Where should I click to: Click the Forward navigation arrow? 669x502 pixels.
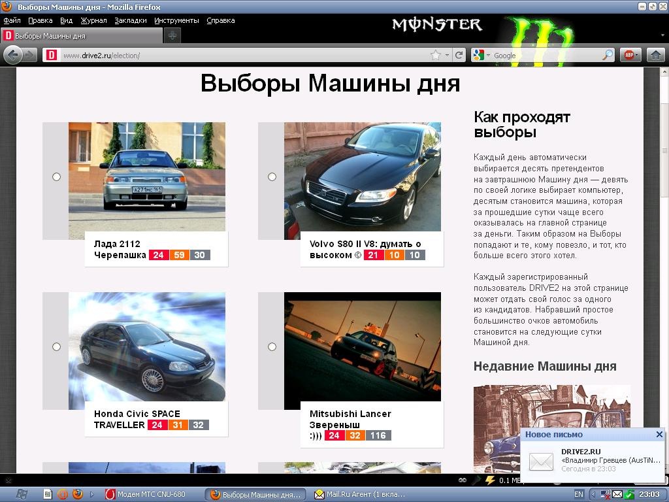[x=29, y=55]
